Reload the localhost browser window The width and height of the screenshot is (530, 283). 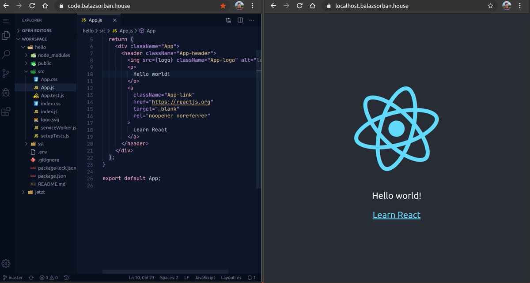click(x=300, y=6)
